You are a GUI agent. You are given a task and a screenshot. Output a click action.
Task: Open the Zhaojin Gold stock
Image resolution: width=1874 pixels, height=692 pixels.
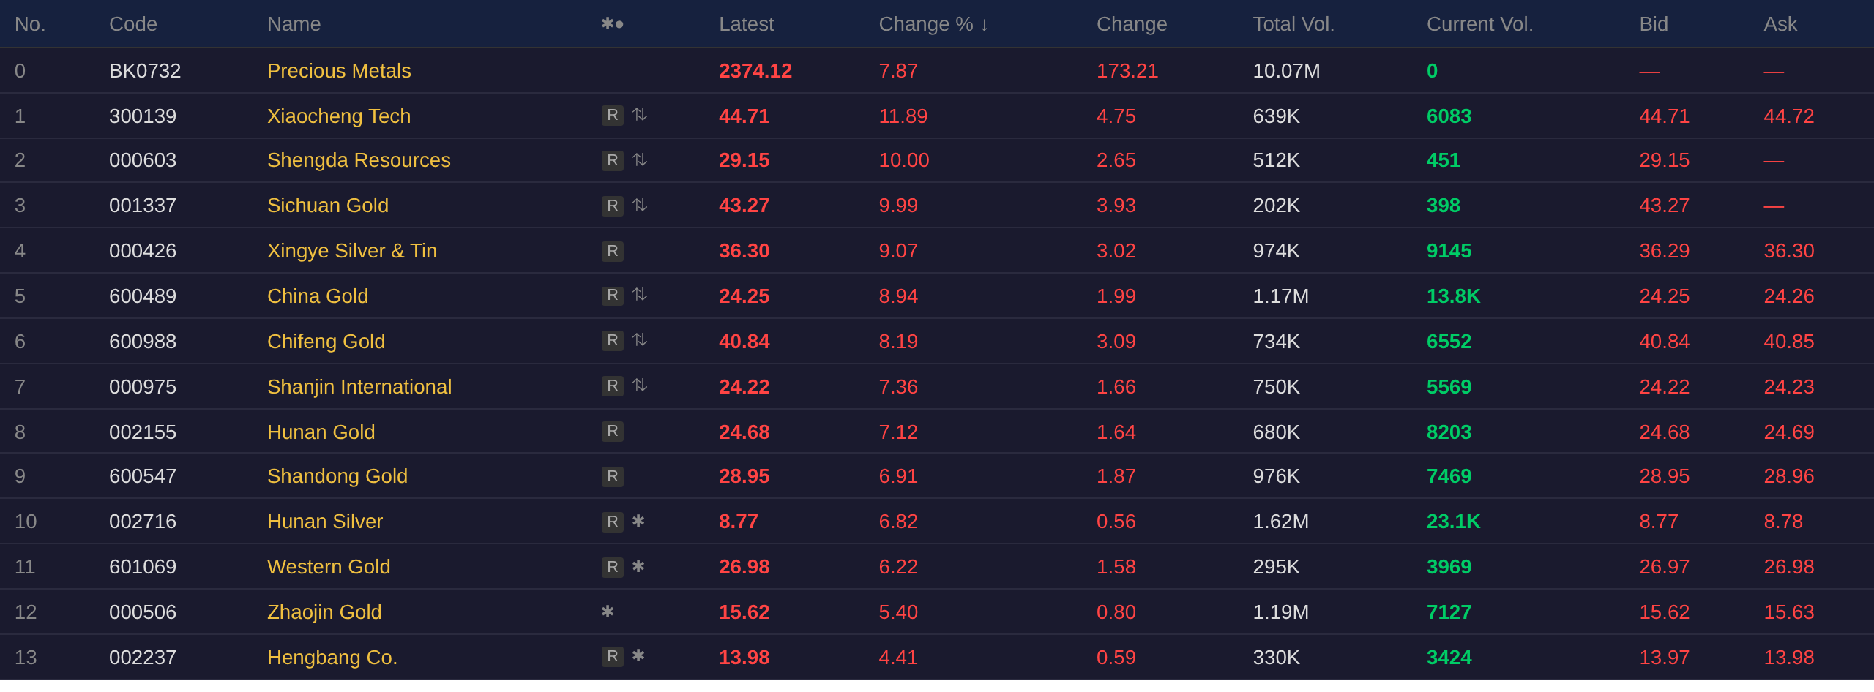(x=324, y=612)
